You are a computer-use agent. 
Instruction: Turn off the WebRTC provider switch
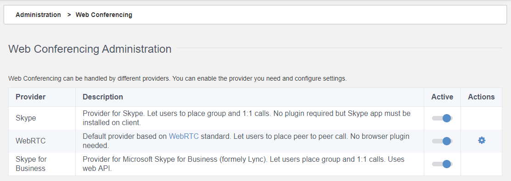442,141
